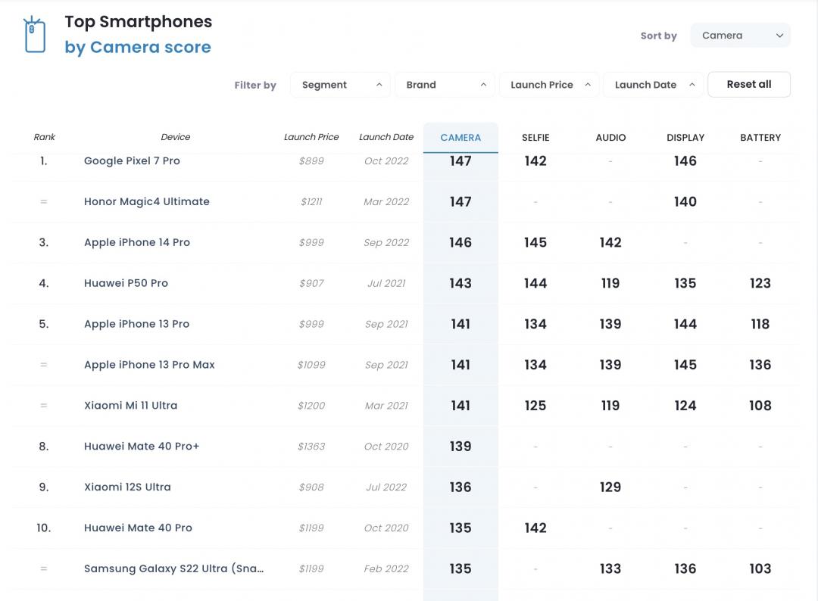
Task: Click the Launch Price column header
Action: (311, 137)
